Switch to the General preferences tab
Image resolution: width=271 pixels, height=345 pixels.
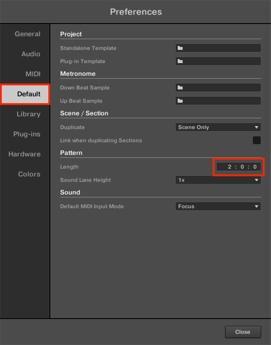click(28, 34)
